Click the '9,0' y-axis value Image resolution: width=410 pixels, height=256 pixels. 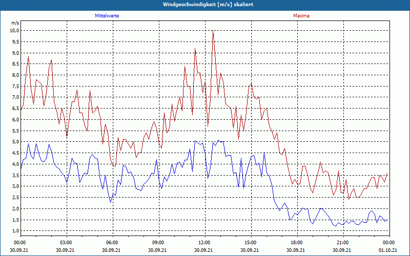tap(16, 53)
